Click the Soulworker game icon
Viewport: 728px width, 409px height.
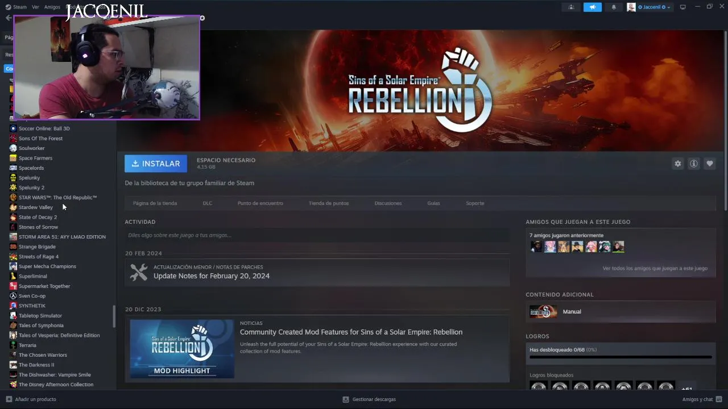click(13, 148)
